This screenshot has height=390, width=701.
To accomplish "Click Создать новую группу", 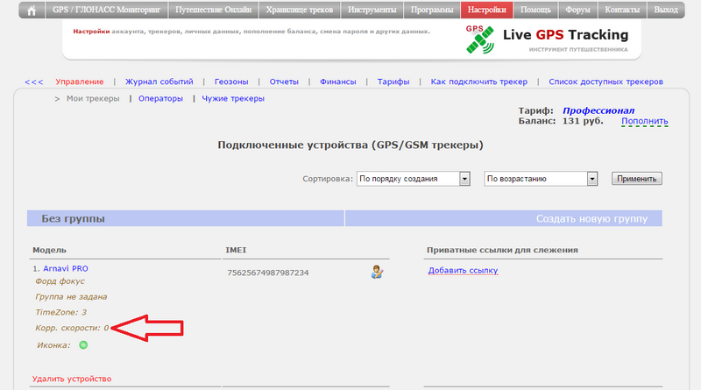I will coord(591,218).
